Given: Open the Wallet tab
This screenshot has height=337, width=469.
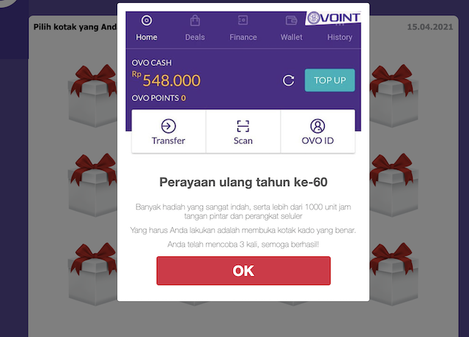Looking at the screenshot, I should tap(292, 29).
